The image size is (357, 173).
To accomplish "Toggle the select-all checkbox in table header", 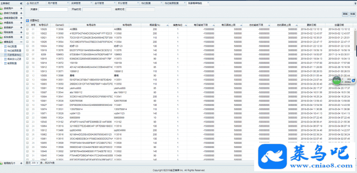I will coord(28,25).
